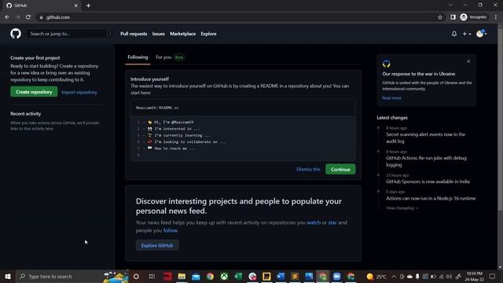The height and width of the screenshot is (283, 503).
Task: Switch to the Following tab
Action: click(x=138, y=57)
